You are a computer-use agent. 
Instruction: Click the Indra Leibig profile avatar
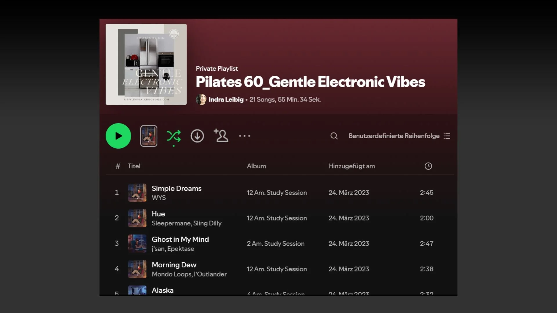201,99
